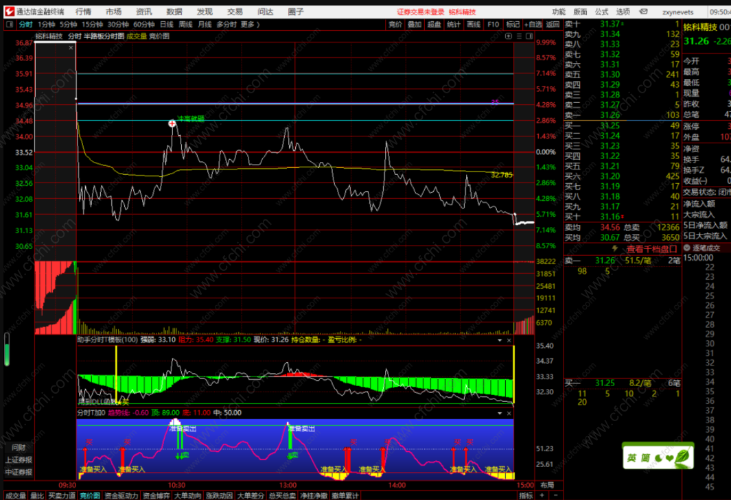The width and height of the screenshot is (731, 500).
Task: Click the +自选 button
Action: click(x=533, y=24)
